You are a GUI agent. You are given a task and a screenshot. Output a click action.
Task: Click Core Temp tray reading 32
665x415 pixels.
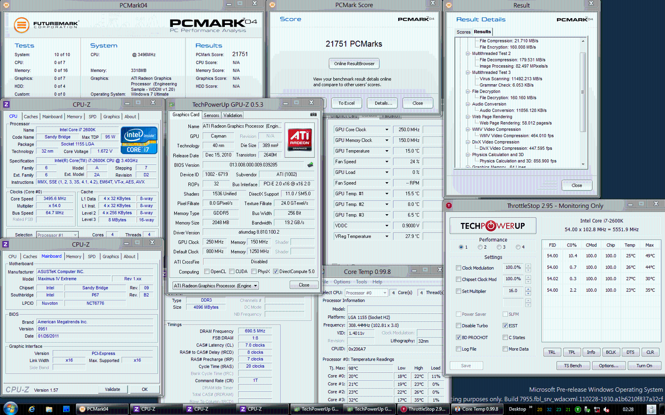(549, 410)
